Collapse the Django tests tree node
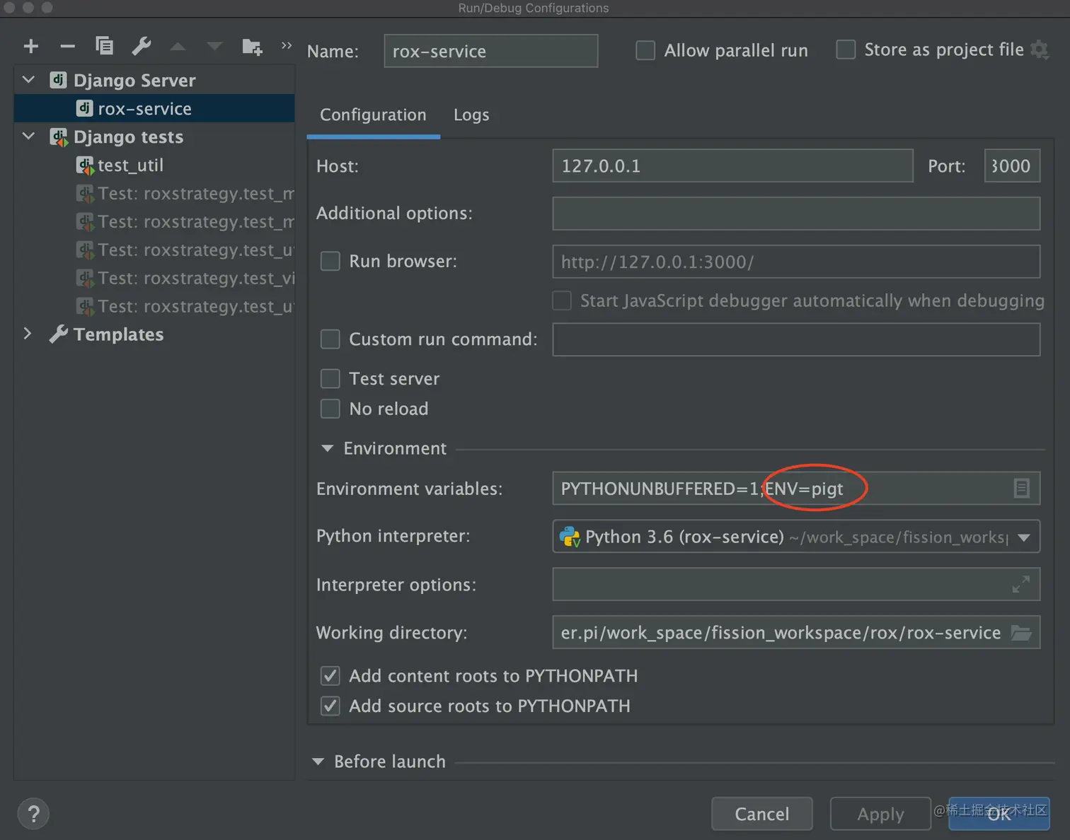This screenshot has height=840, width=1070. [x=29, y=136]
